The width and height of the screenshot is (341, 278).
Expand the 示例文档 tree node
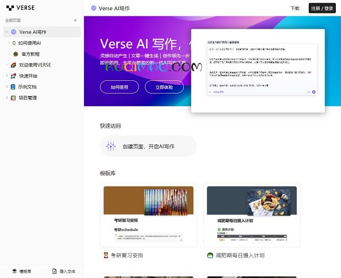pyautogui.click(x=7, y=86)
